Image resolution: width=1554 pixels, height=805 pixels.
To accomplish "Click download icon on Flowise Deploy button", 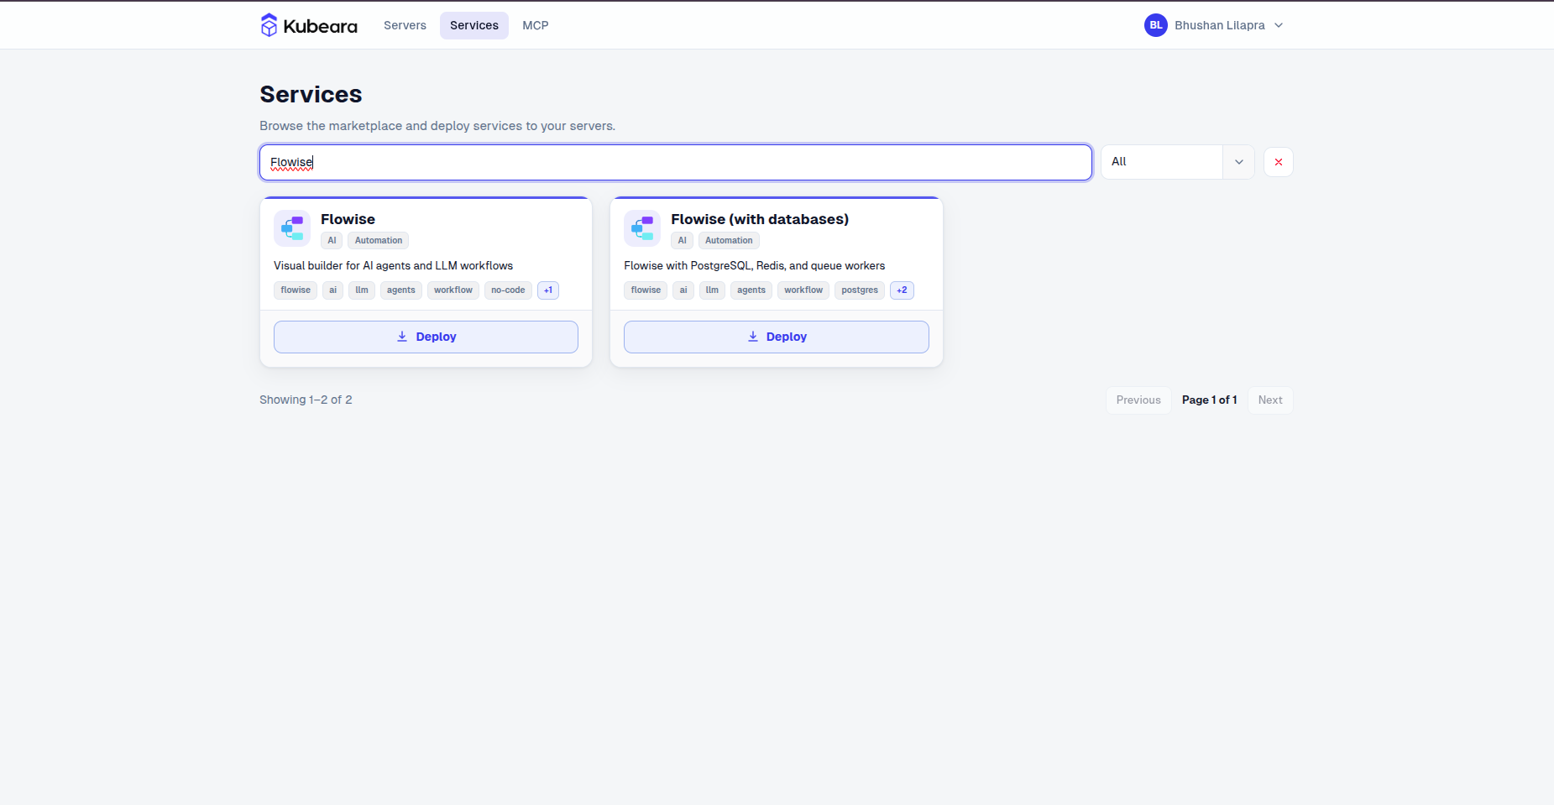I will tap(402, 337).
